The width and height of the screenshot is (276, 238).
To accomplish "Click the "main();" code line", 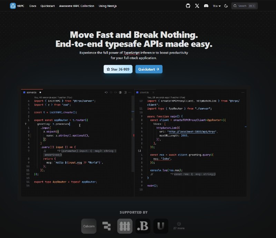I will (x=152, y=185).
